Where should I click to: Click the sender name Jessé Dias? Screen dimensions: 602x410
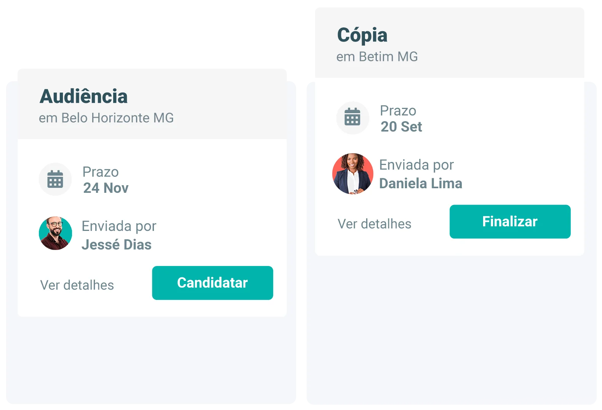pos(117,245)
